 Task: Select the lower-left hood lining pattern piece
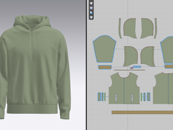pos(130,56)
